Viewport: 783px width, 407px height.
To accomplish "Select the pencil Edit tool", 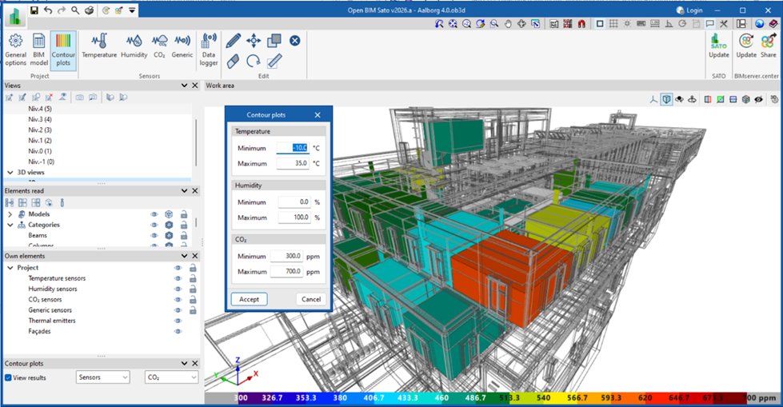I will click(234, 41).
